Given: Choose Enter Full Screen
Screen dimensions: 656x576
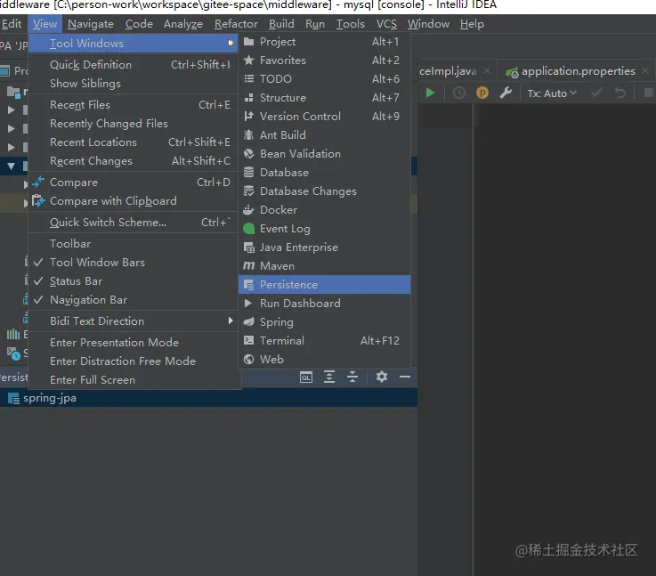Looking at the screenshot, I should [134, 380].
